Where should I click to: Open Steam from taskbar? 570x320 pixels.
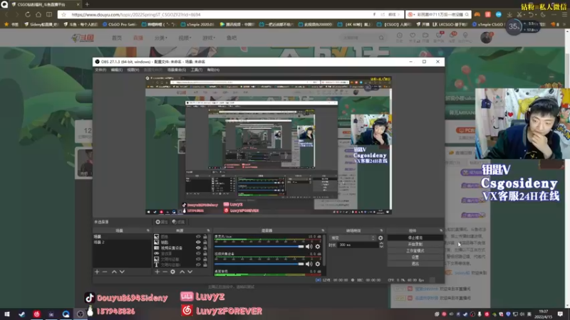tap(22, 314)
